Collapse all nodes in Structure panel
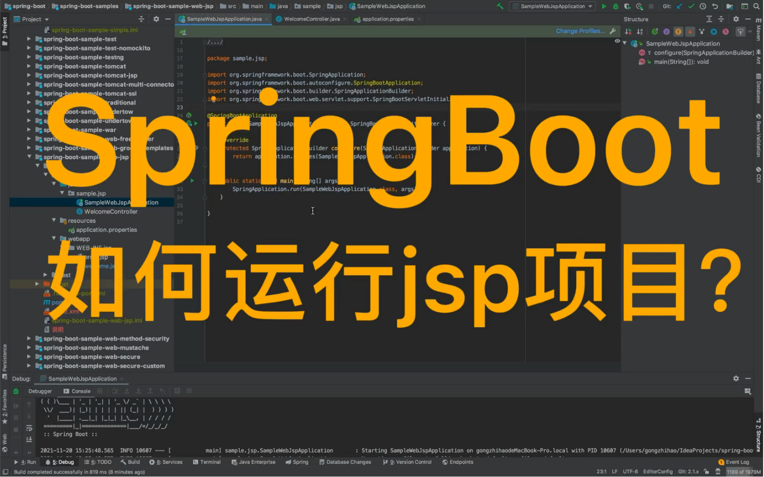Screen dimensions: 764x477 pos(721,19)
